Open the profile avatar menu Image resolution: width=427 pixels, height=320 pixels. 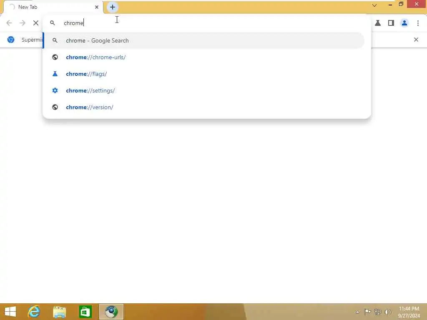[404, 23]
